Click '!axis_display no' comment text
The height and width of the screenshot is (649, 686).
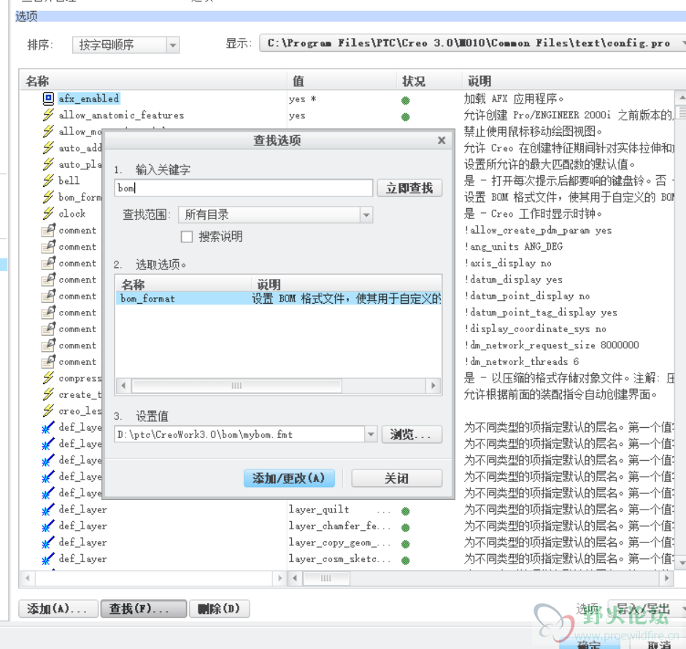click(x=508, y=263)
